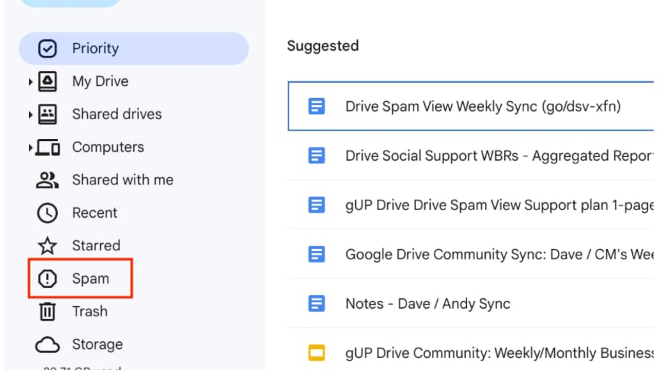Click the Shared drives icon
Viewport: 658px width, 370px height.
(x=48, y=114)
